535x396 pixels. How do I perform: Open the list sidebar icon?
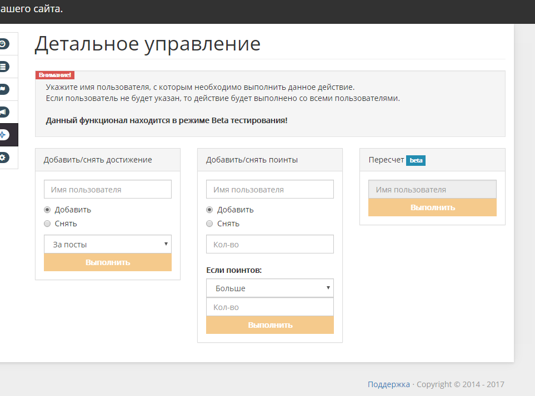pos(4,67)
